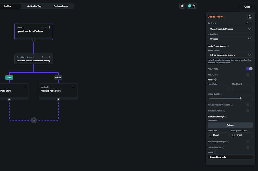The width and height of the screenshot is (258, 171).
Task: Click the down arrow icon on Conditional Action 1
Action: [x=46, y=57]
